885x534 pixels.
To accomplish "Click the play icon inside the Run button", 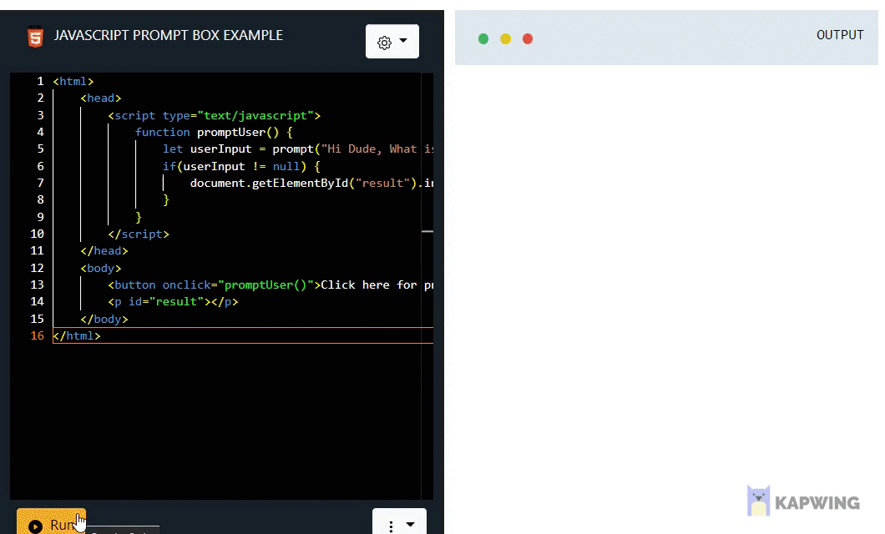I will [x=36, y=525].
